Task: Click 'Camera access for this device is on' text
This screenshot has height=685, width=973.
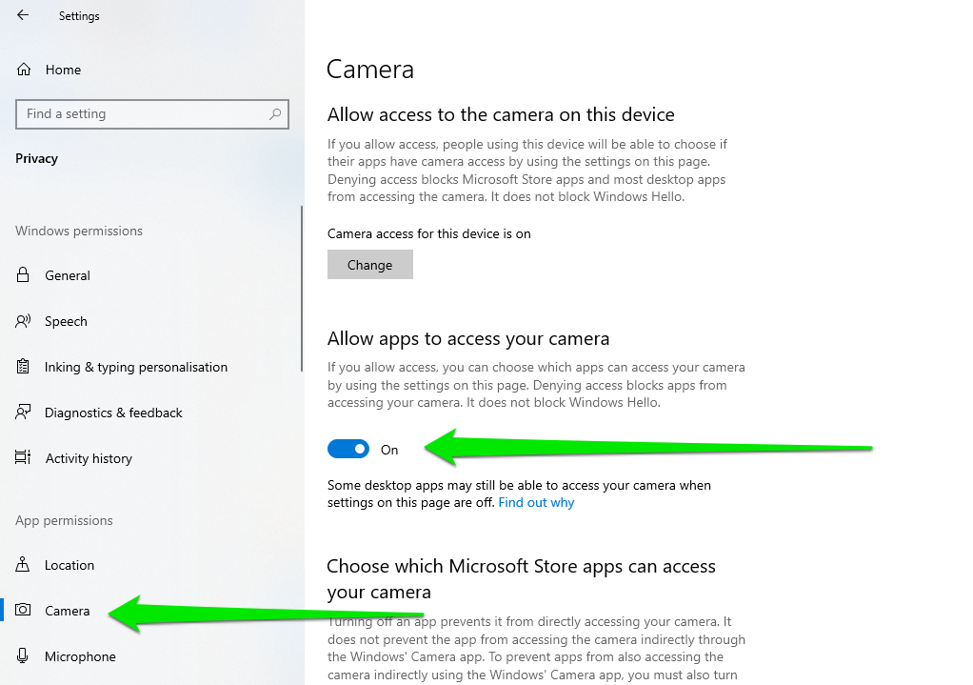Action: tap(428, 233)
